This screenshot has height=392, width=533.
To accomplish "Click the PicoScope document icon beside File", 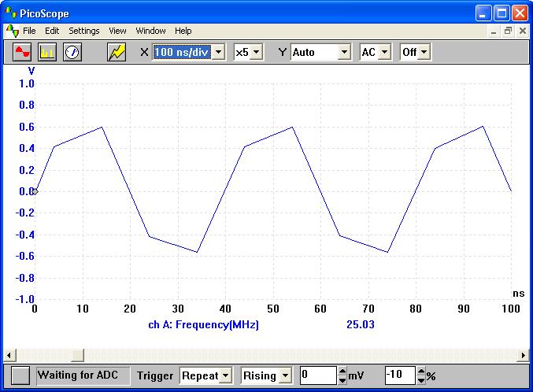I will click(x=13, y=31).
